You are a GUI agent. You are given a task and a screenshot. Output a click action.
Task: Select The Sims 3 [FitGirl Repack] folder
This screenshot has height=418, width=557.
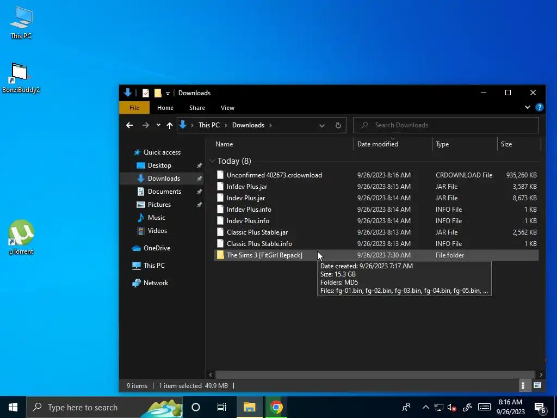click(x=376, y=255)
